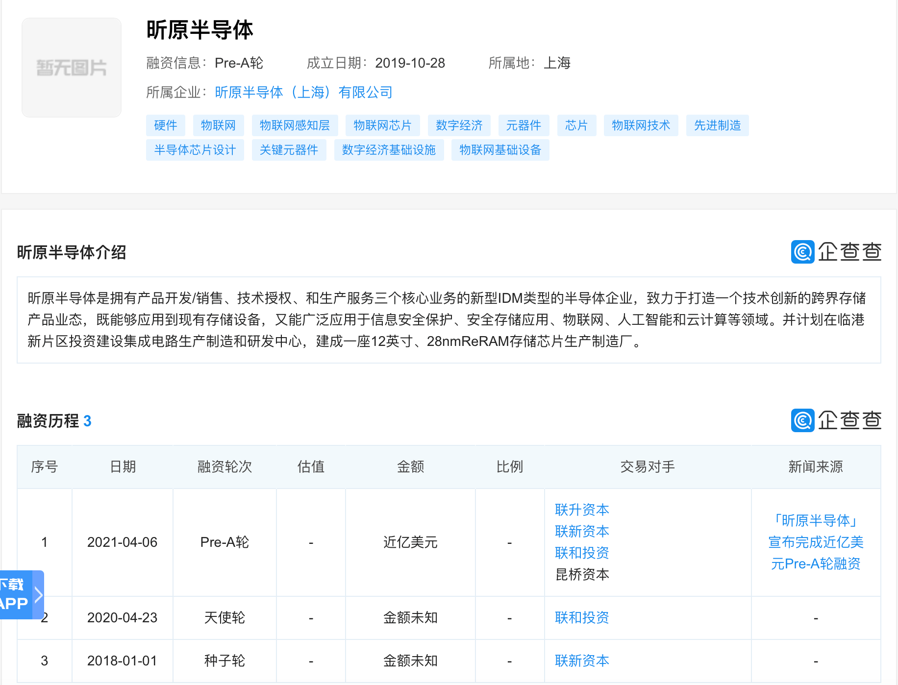898x685 pixels.
Task: Select the 半导体芯片设计 tag
Action: (195, 150)
